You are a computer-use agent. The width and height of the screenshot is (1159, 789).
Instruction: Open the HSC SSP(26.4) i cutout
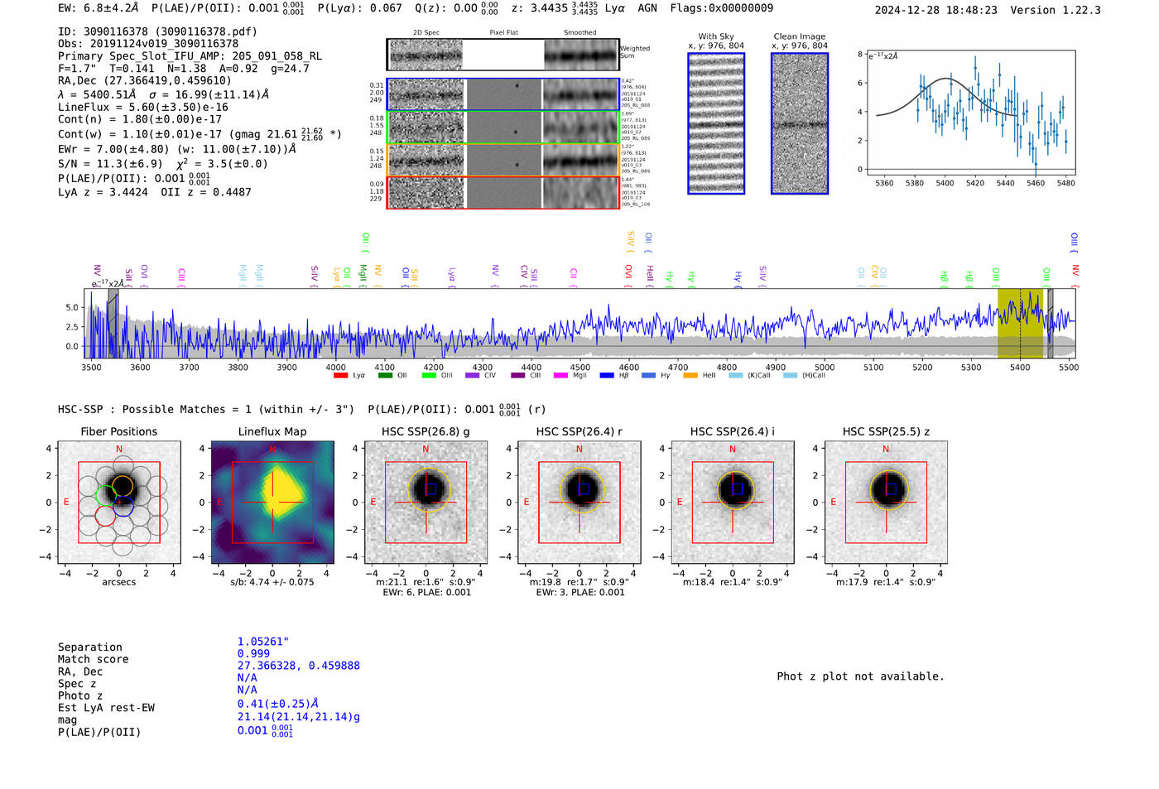(x=733, y=503)
